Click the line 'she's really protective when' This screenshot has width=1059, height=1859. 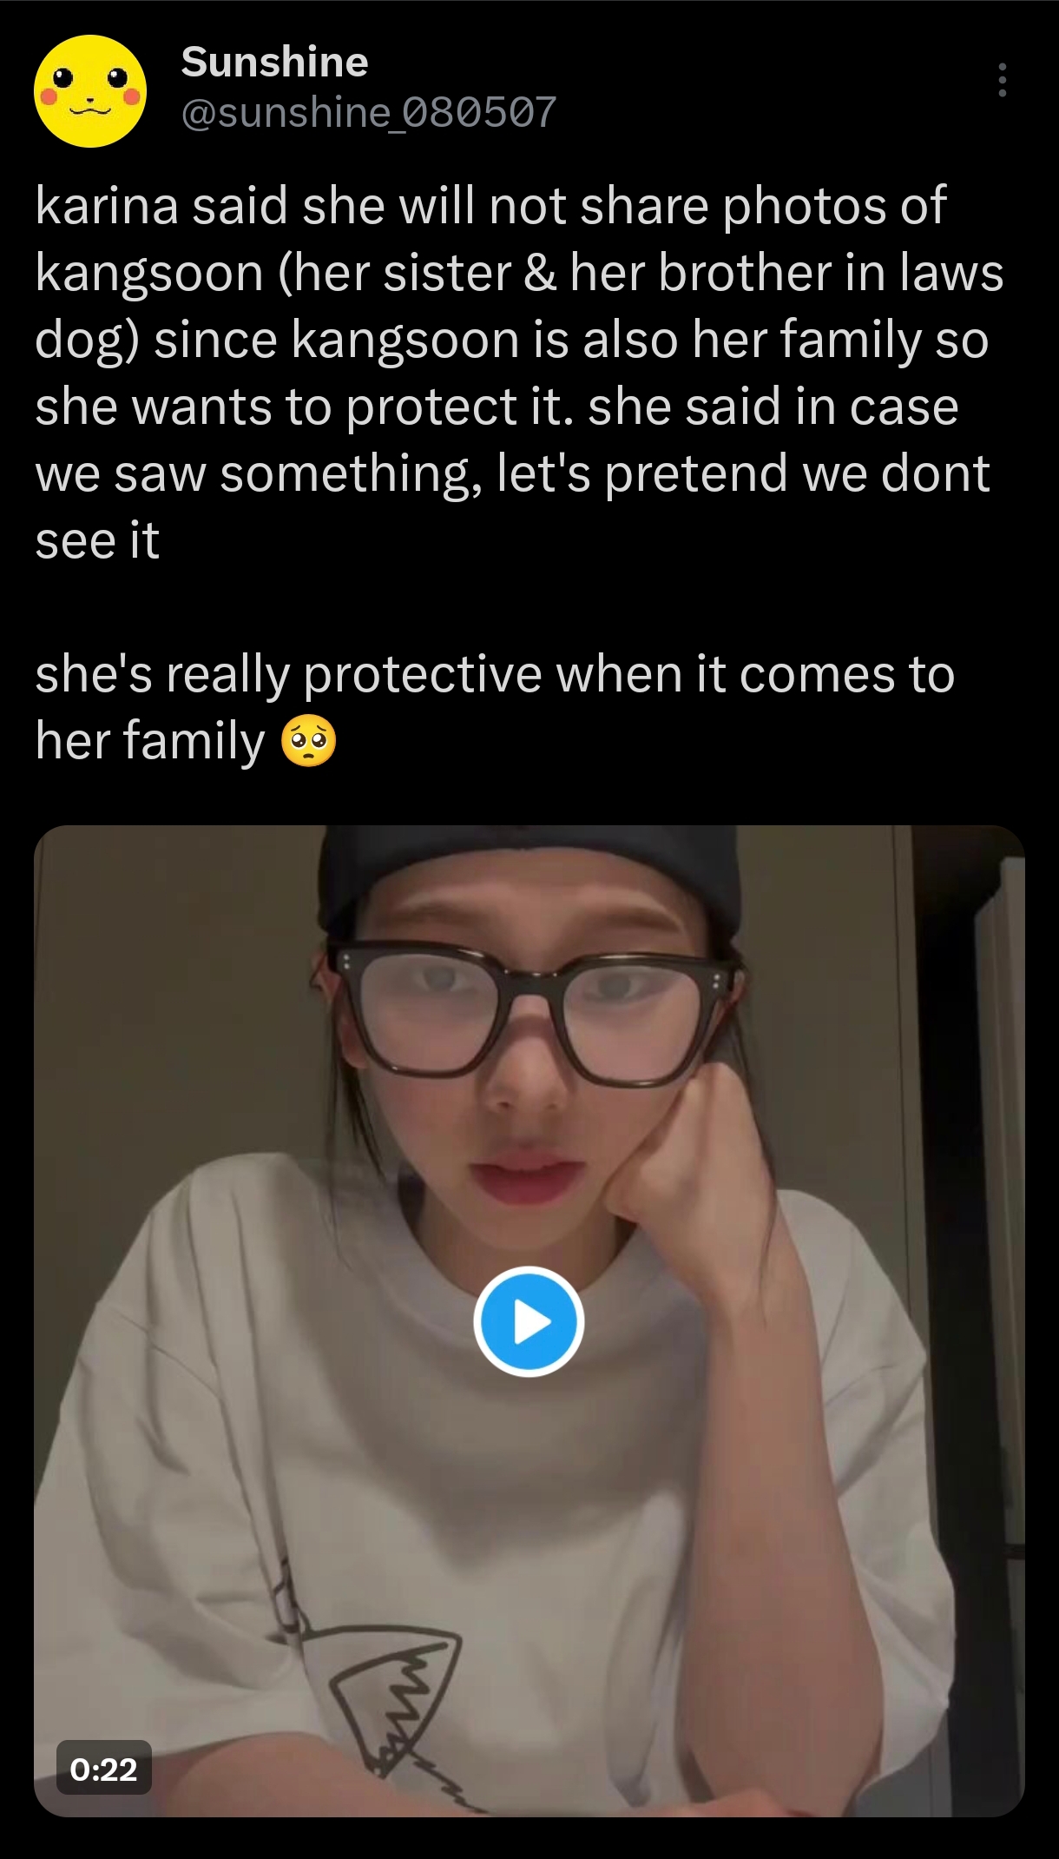click(x=495, y=675)
